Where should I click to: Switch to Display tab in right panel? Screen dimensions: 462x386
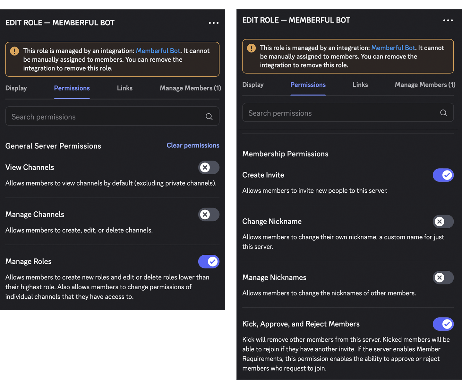(253, 85)
